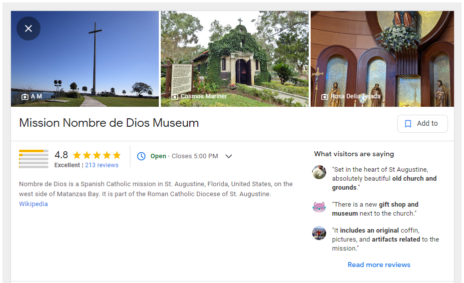Open first reviewer's profile avatar

(x=319, y=172)
